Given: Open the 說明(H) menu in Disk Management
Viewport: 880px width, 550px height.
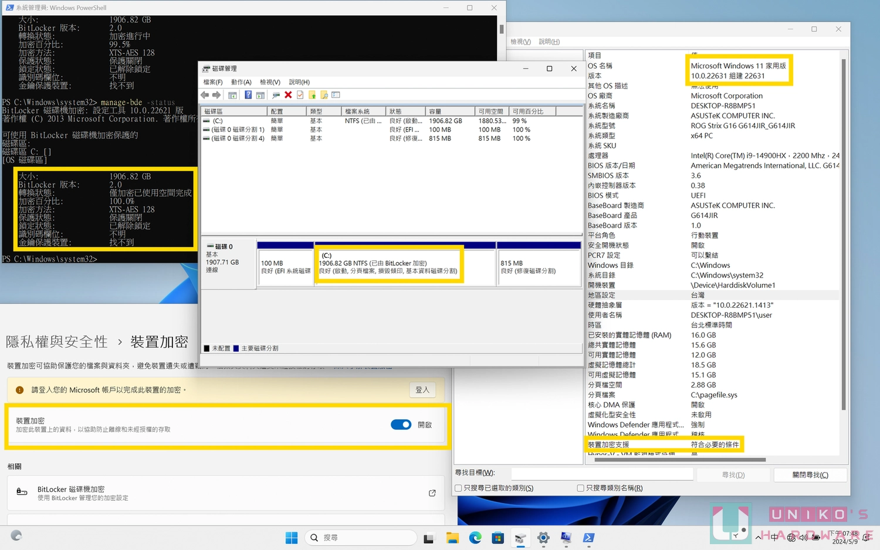Looking at the screenshot, I should 299,82.
